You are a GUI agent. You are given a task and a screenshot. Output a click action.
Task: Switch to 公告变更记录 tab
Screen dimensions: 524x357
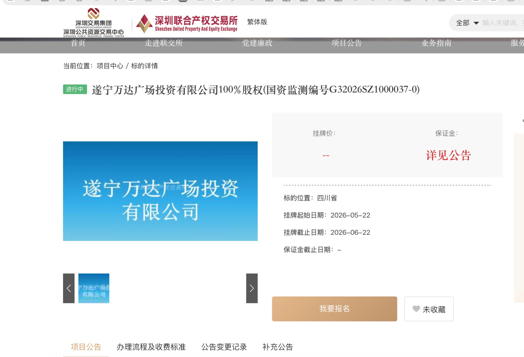[224, 347]
